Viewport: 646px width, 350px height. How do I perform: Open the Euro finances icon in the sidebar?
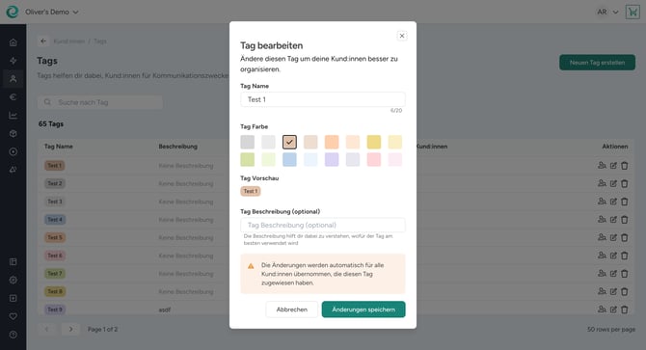(13, 97)
